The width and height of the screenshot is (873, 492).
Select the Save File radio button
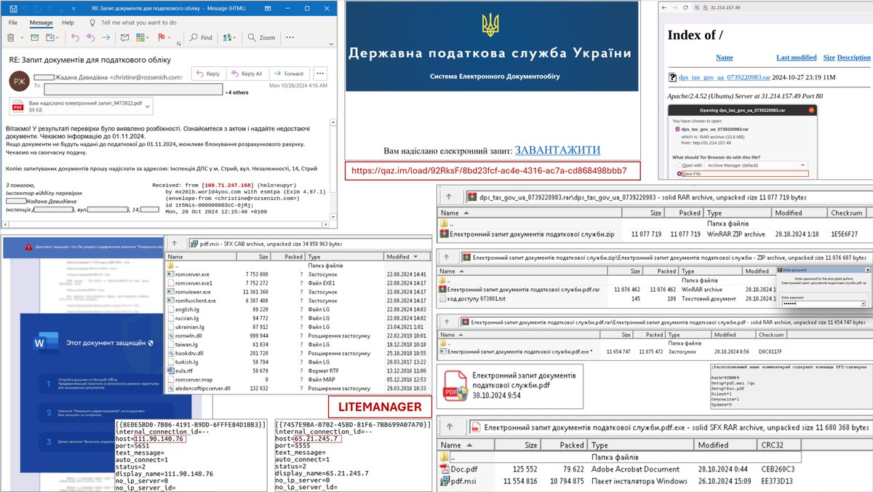[x=680, y=174]
